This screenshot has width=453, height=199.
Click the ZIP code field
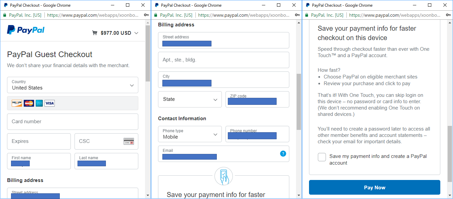pos(257,99)
